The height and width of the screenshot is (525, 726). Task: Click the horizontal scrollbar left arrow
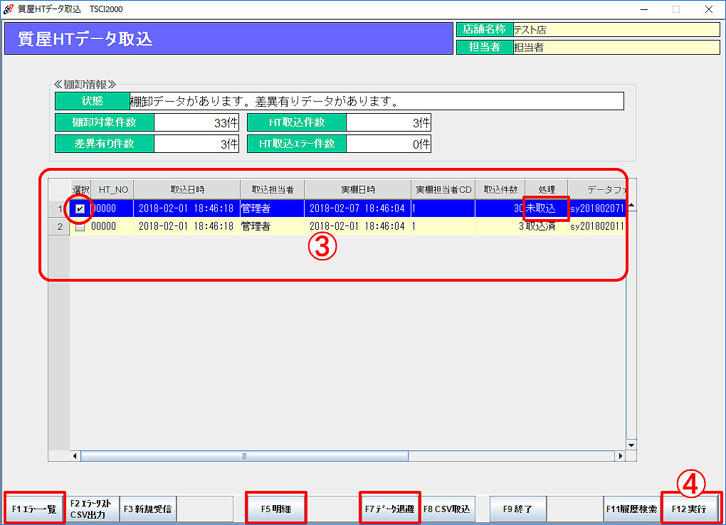coord(75,455)
